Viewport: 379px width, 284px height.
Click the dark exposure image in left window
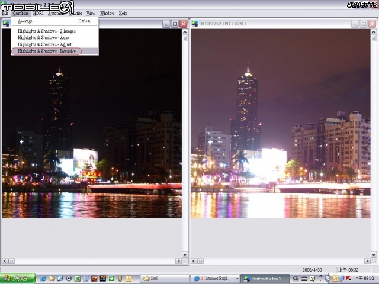click(92, 124)
